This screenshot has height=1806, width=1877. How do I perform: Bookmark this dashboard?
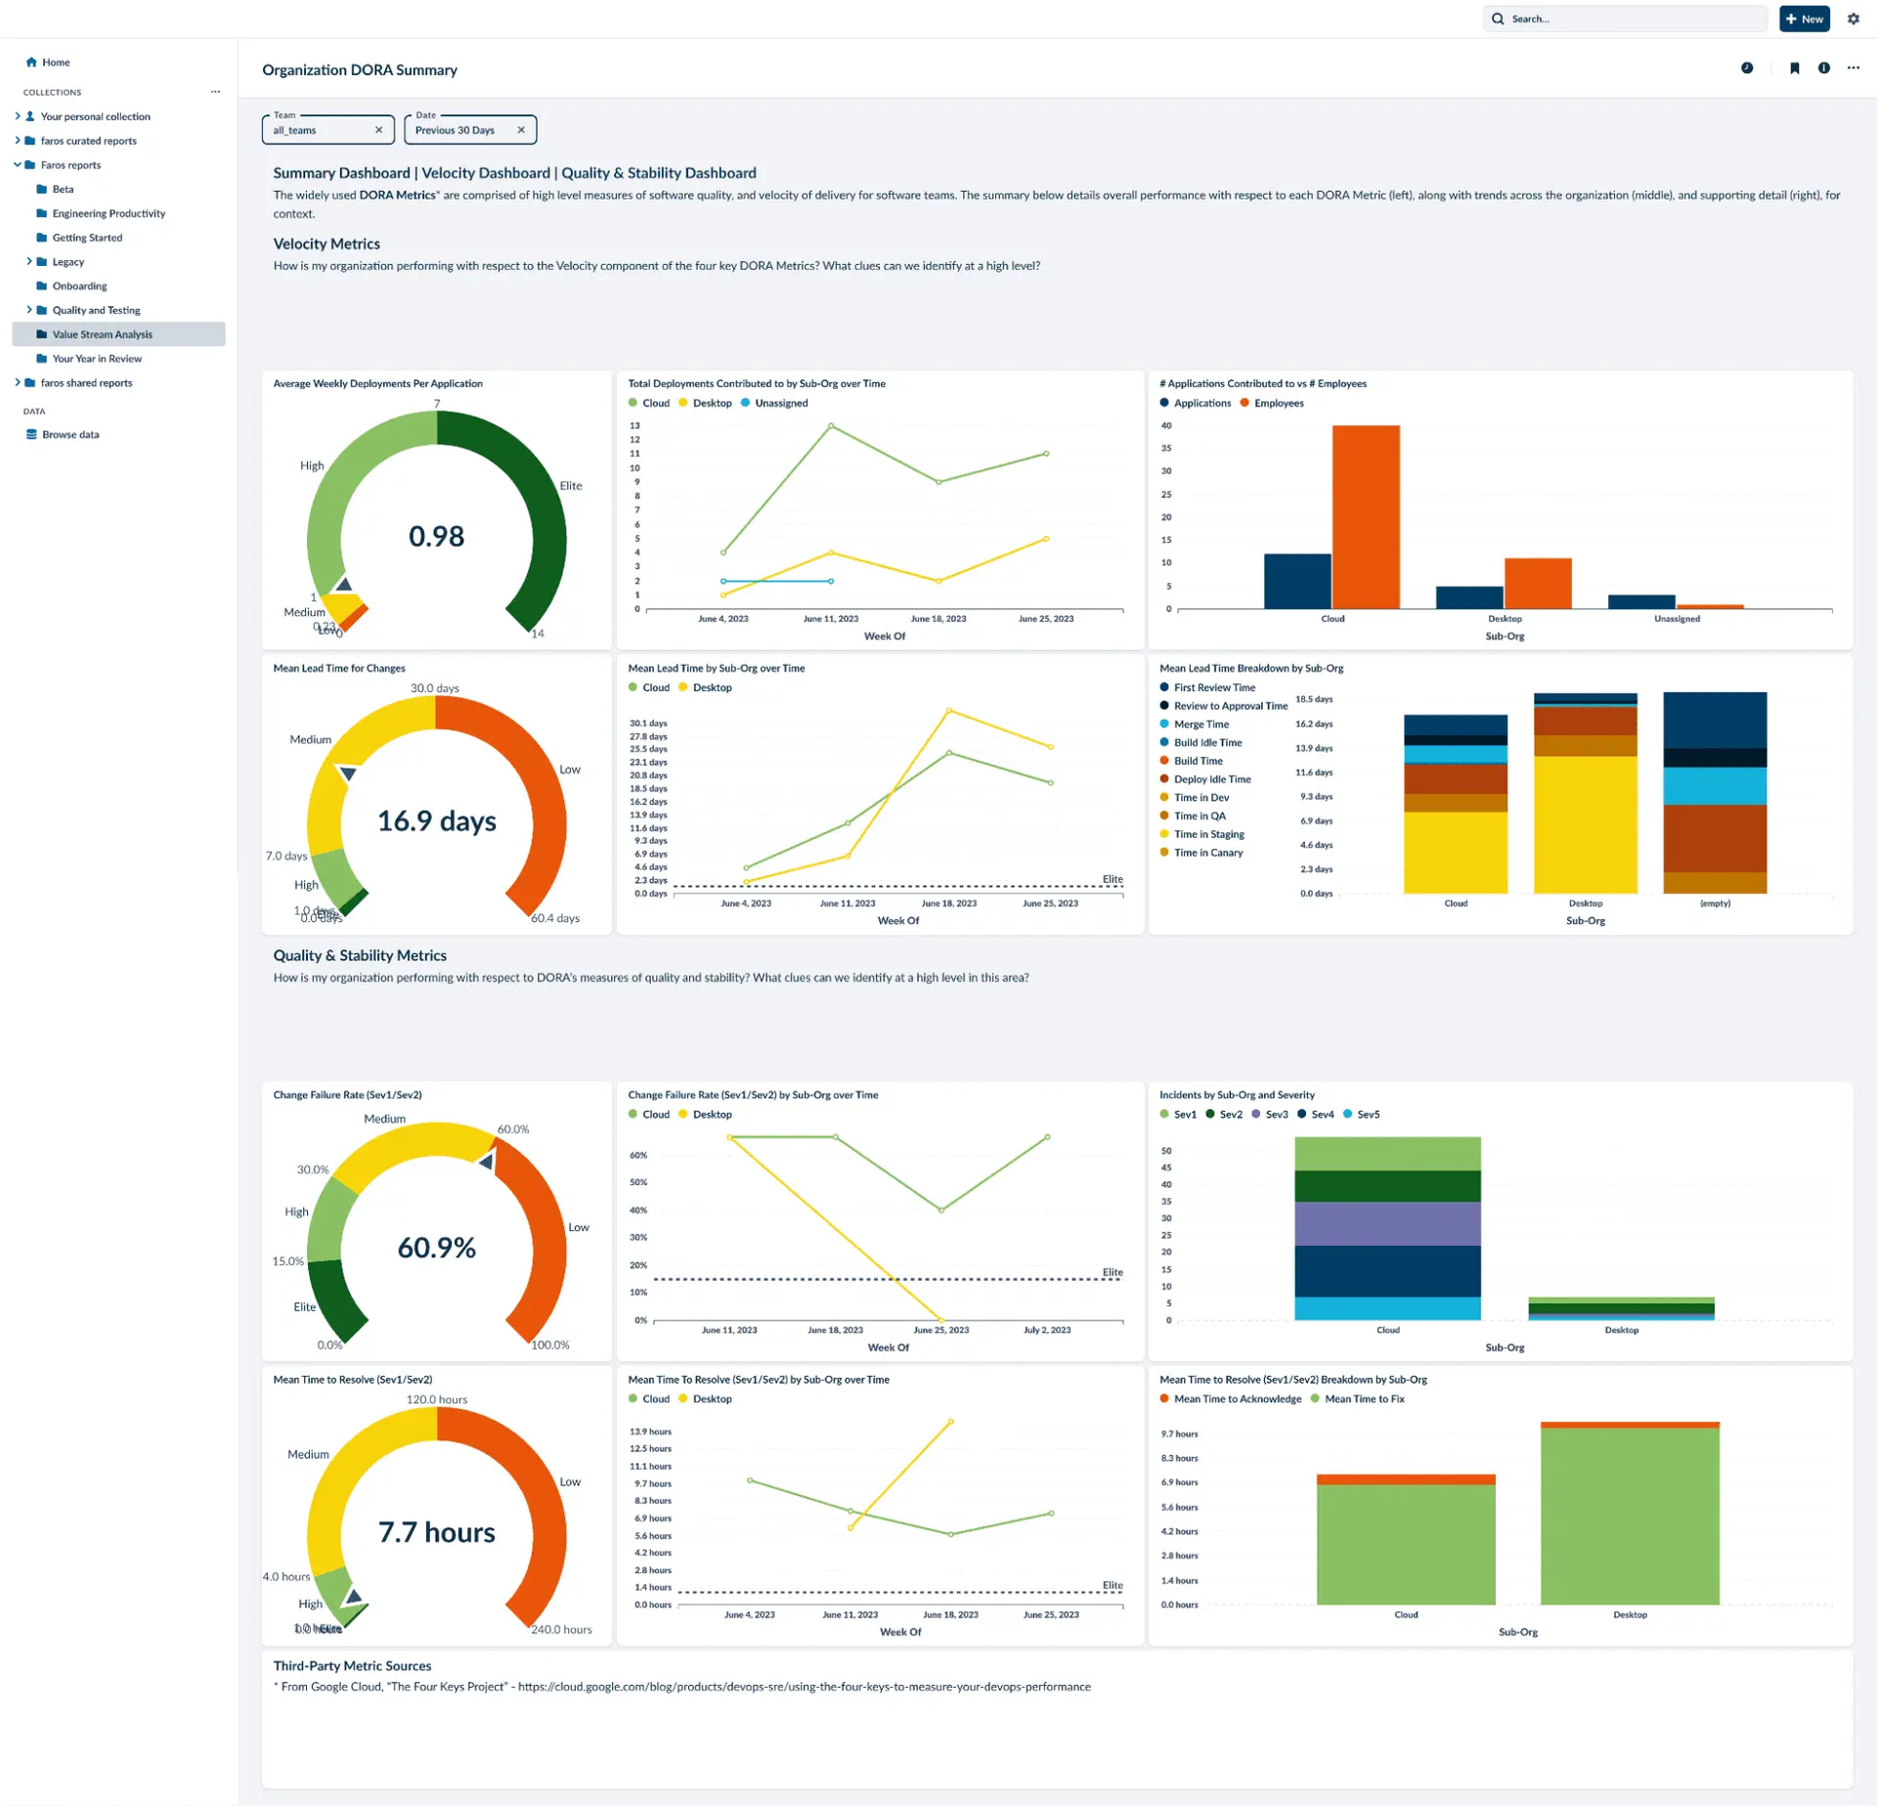pos(1794,68)
